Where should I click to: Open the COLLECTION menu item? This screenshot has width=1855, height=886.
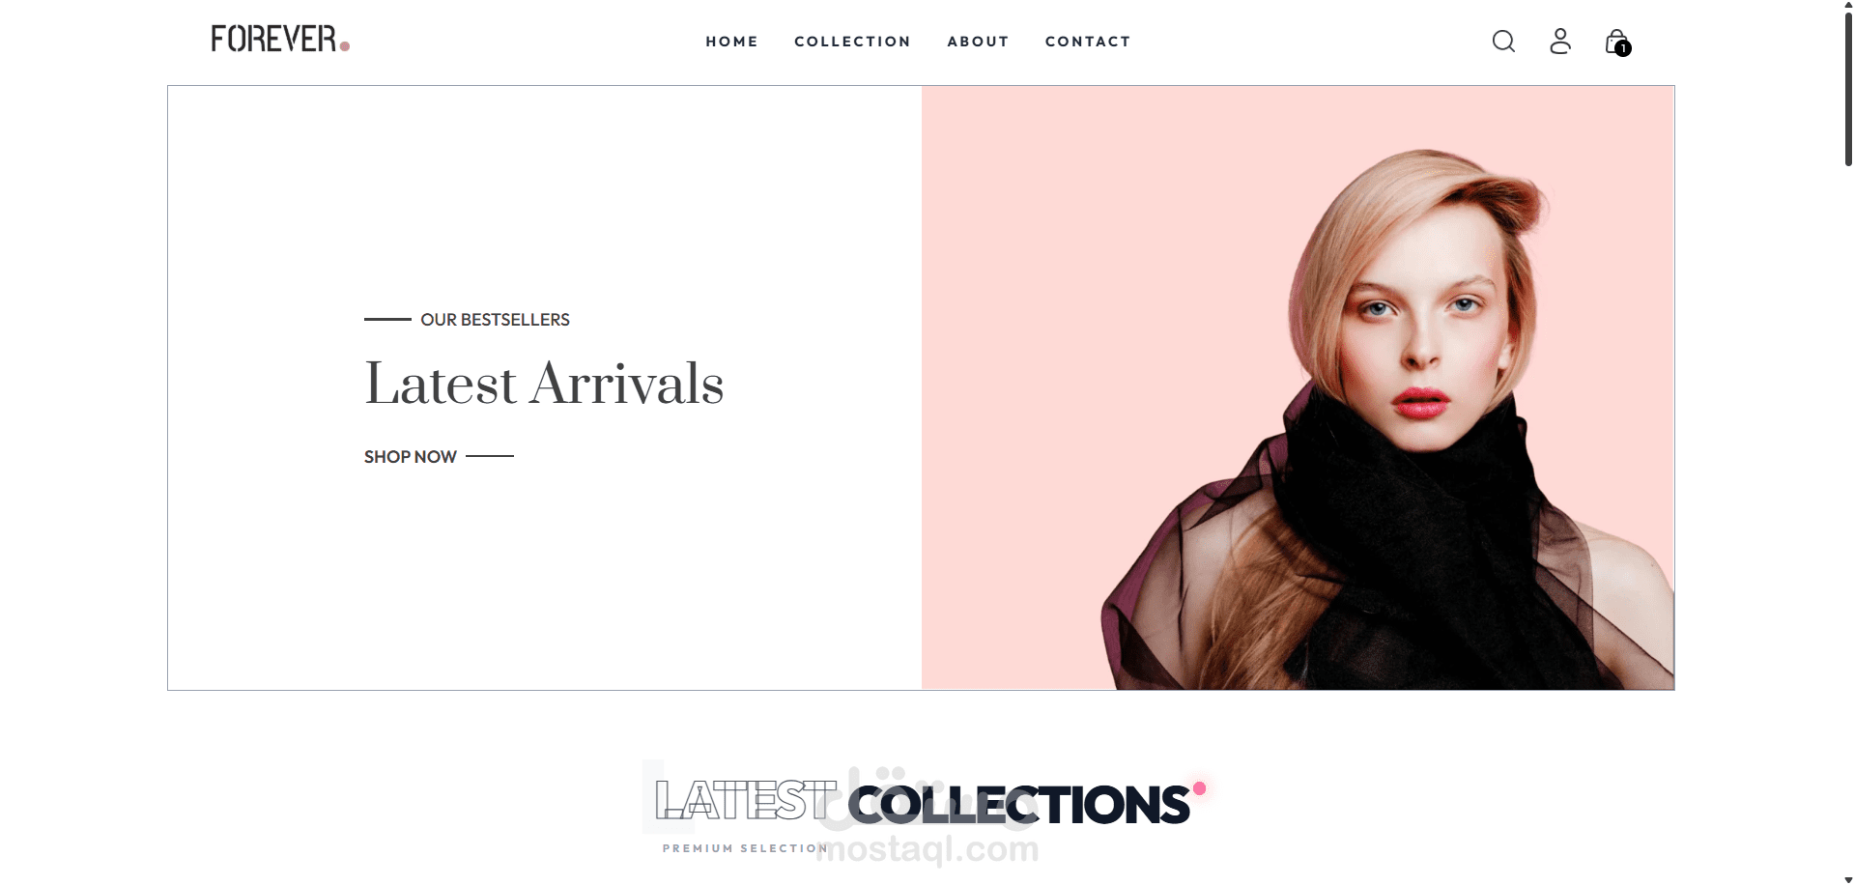click(852, 42)
